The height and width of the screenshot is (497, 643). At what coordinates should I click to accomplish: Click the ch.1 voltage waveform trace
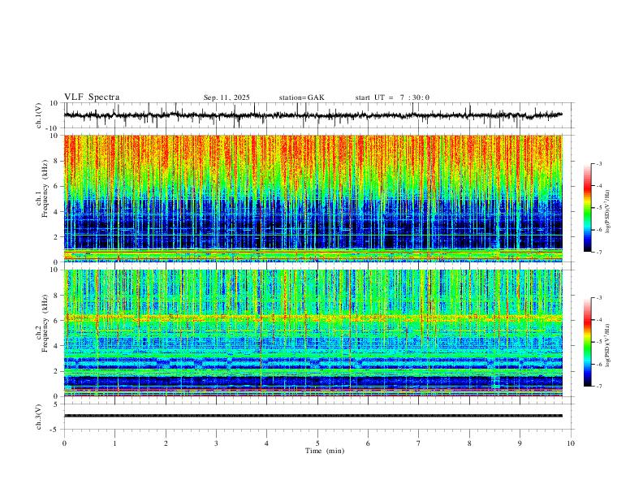pos(313,115)
